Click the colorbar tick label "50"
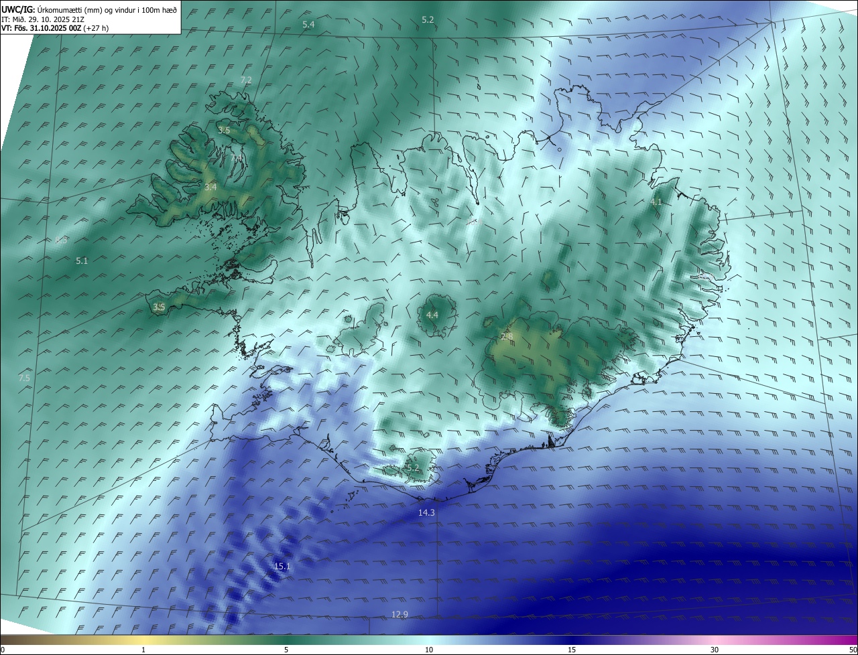Screen dimensions: 858x655 tap(853, 650)
